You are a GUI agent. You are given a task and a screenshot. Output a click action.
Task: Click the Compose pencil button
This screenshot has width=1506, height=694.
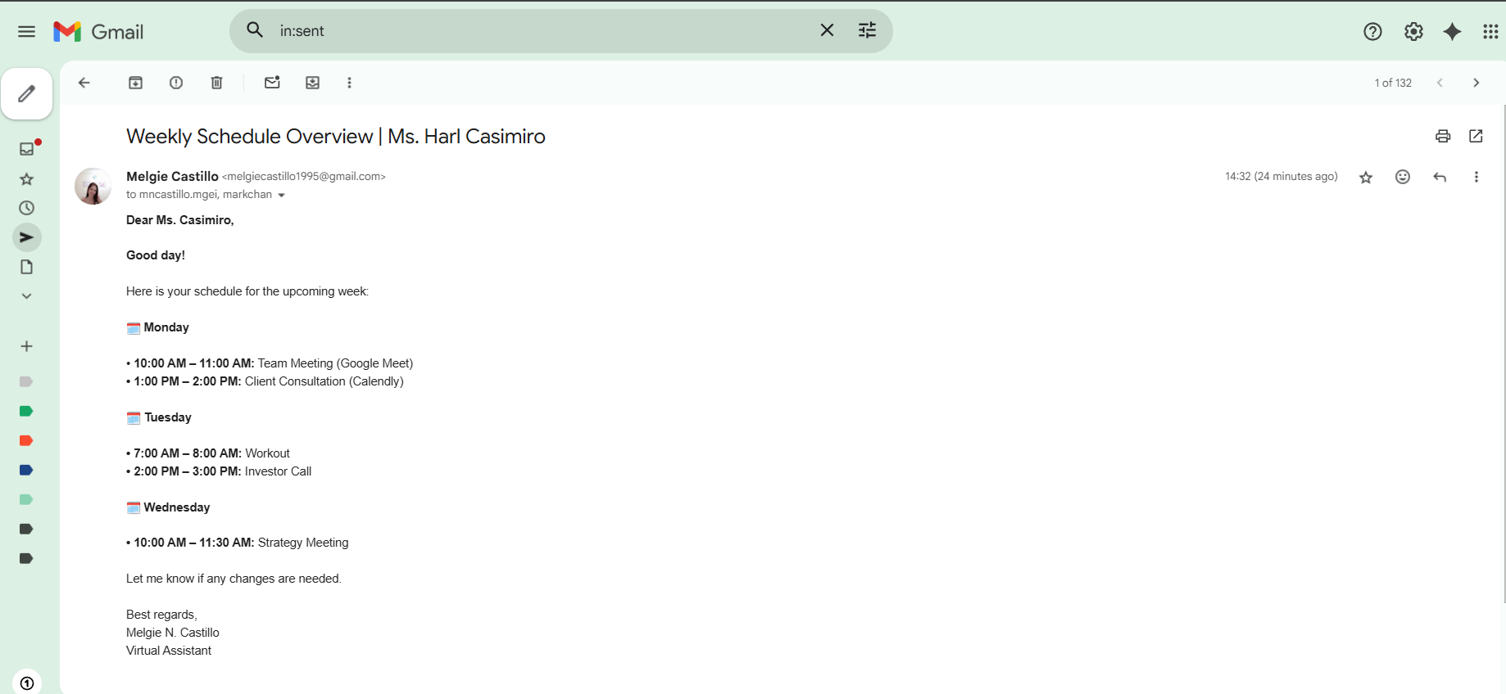point(26,94)
